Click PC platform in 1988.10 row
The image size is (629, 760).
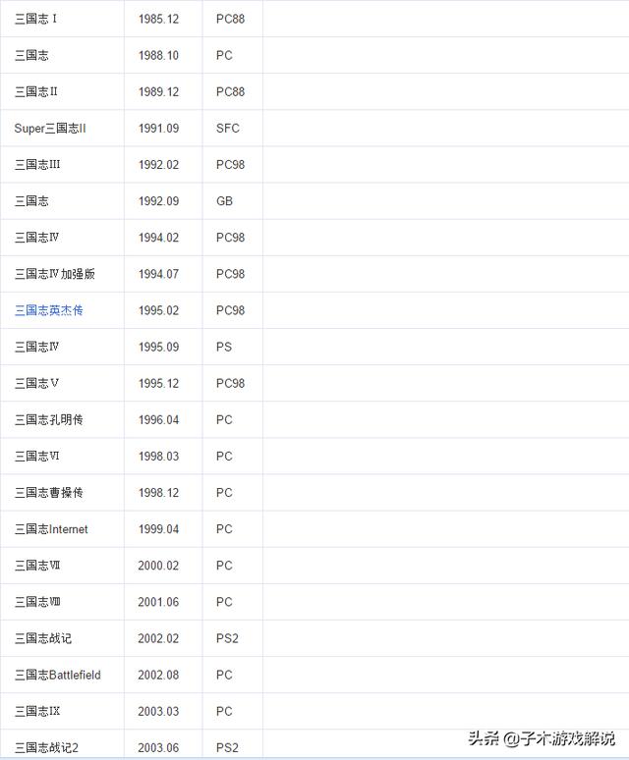(x=224, y=55)
